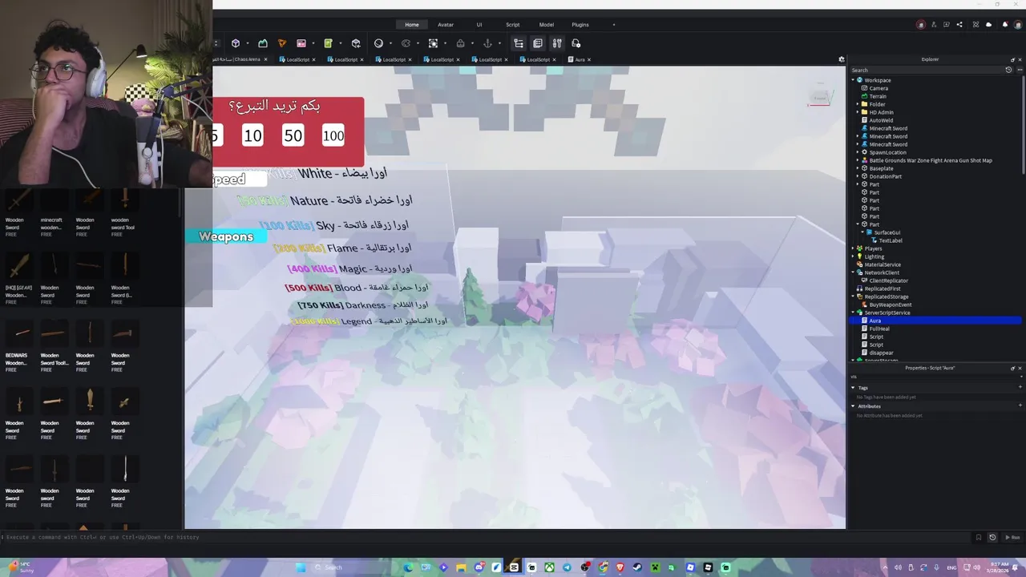Select TextLabel in Explorer
Image resolution: width=1026 pixels, height=577 pixels.
point(890,240)
